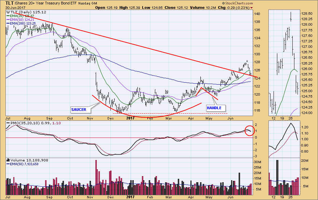Click the red down-triangle next to Chg
The width and height of the screenshot is (318, 200).
coord(251,8)
